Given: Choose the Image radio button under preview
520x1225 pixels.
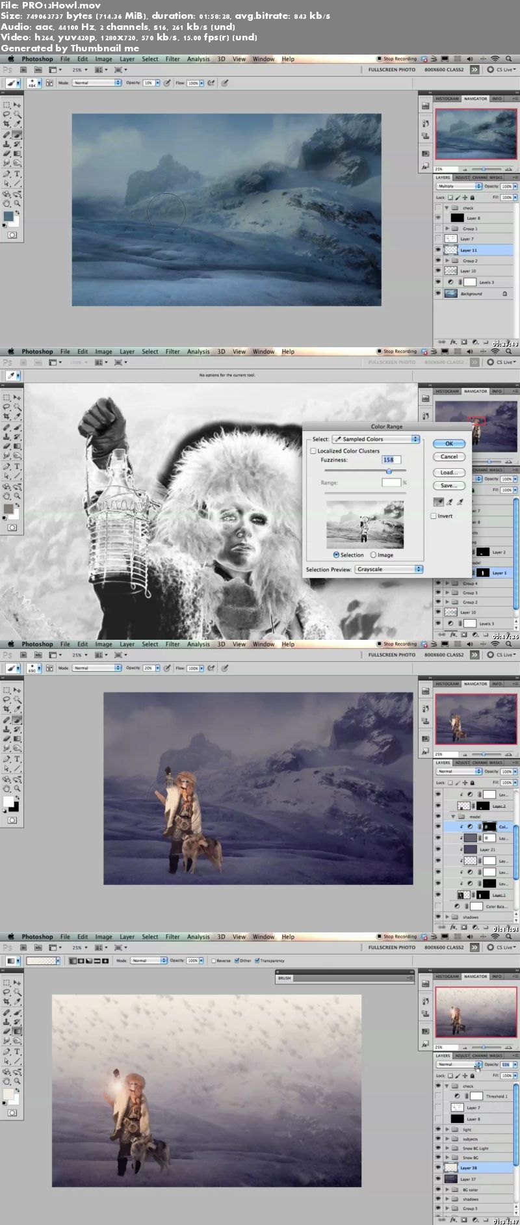Looking at the screenshot, I should (x=374, y=555).
